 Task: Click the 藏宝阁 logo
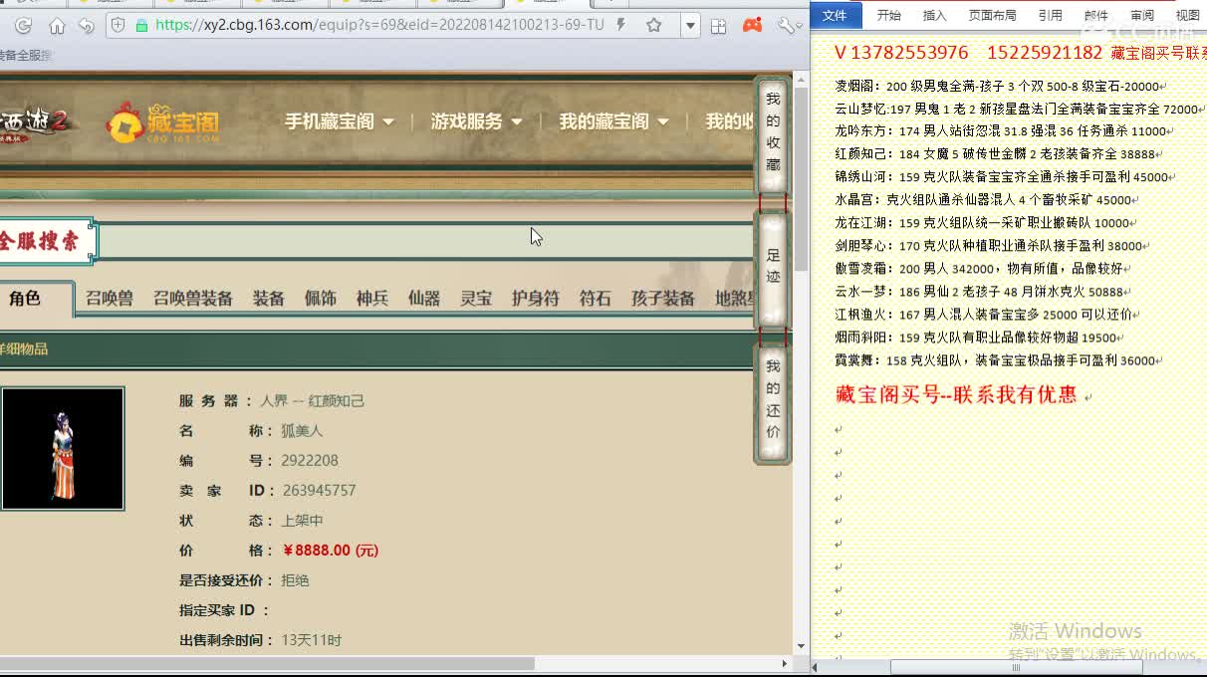pos(163,123)
